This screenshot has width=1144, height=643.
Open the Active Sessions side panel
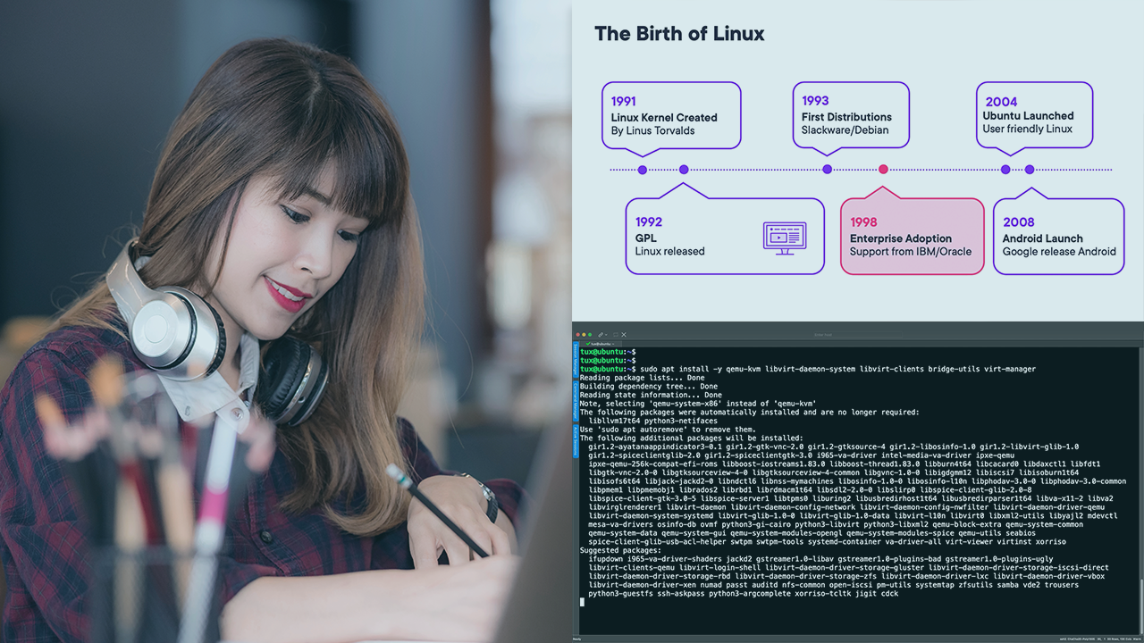click(x=576, y=441)
